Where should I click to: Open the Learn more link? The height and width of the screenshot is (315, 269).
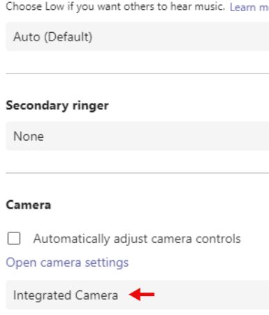[249, 7]
